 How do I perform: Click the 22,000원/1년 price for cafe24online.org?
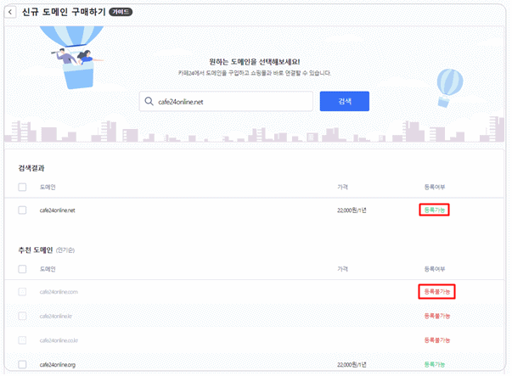pos(352,364)
